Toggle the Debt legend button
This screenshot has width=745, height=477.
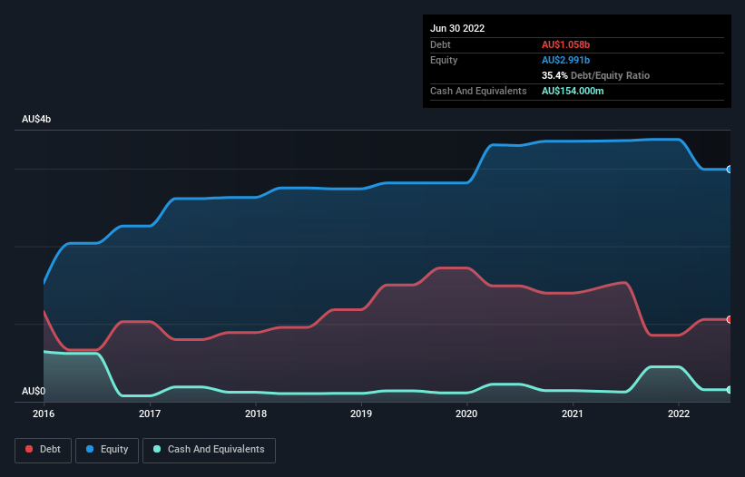(44, 450)
